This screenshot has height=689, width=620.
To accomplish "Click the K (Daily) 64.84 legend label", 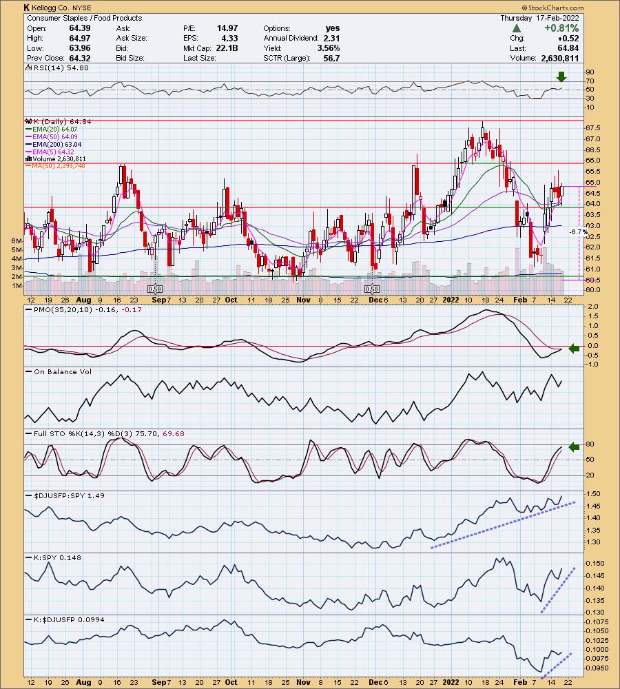I will coord(61,121).
